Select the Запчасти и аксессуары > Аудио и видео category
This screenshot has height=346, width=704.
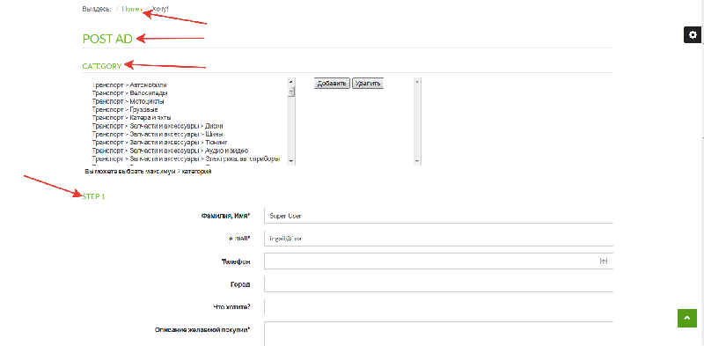[x=170, y=151]
